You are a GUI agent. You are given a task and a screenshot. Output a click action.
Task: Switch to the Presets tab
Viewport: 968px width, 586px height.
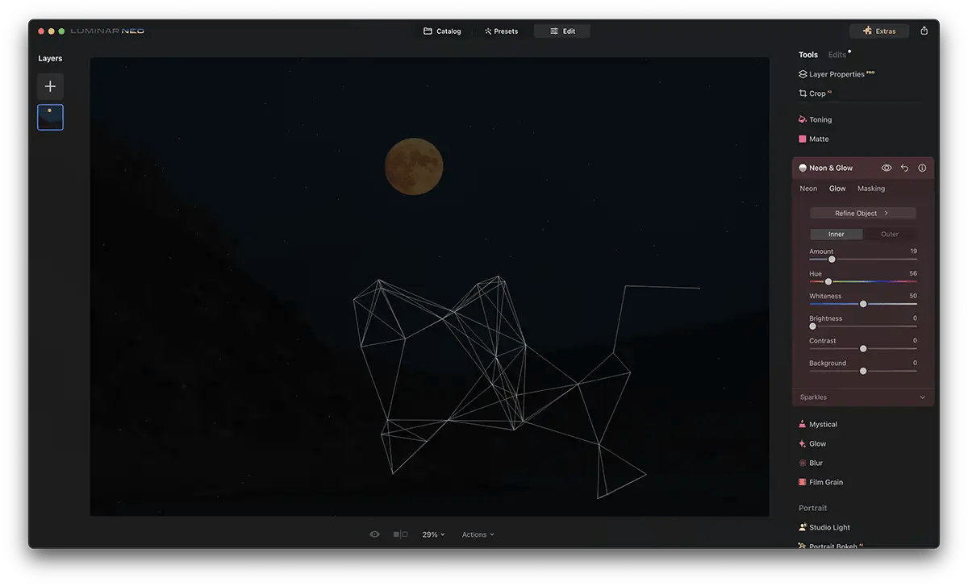(x=501, y=31)
